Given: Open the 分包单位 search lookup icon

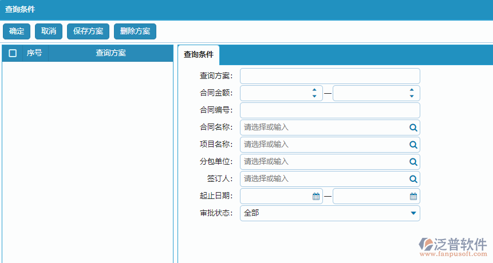Looking at the screenshot, I should pos(413,162).
